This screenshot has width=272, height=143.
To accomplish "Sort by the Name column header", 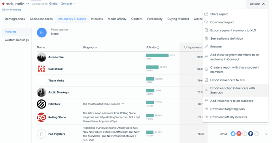I will (41, 47).
